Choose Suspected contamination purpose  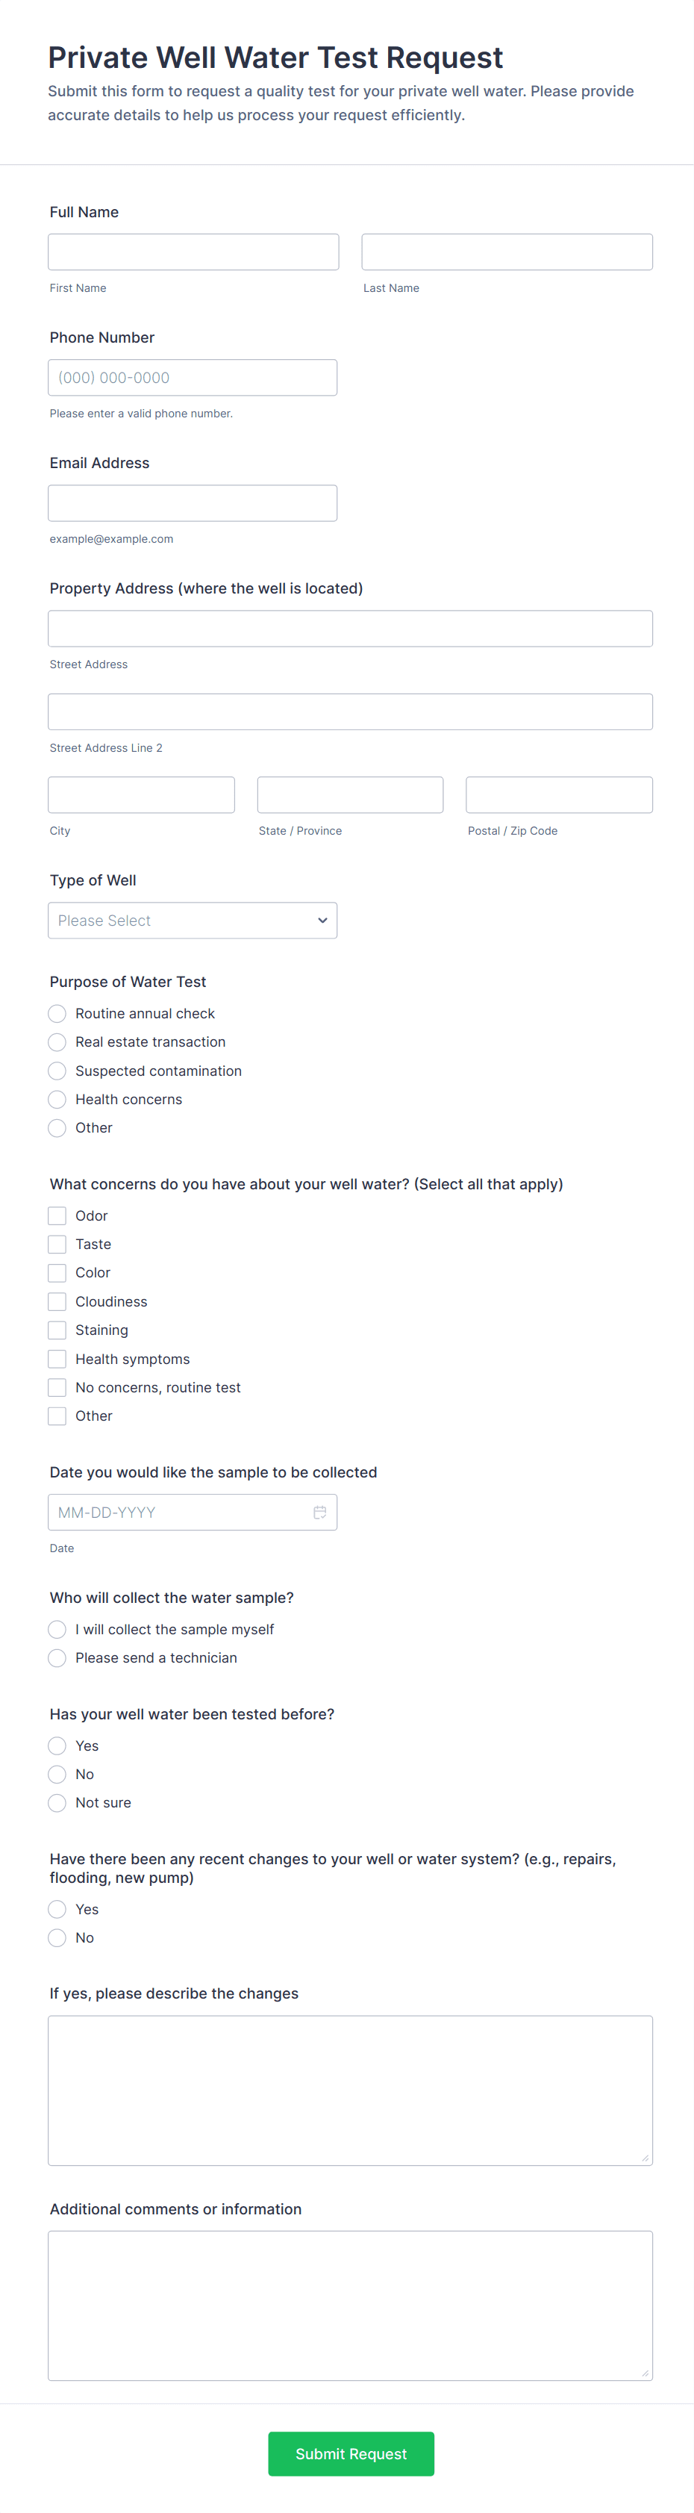pyautogui.click(x=57, y=1070)
